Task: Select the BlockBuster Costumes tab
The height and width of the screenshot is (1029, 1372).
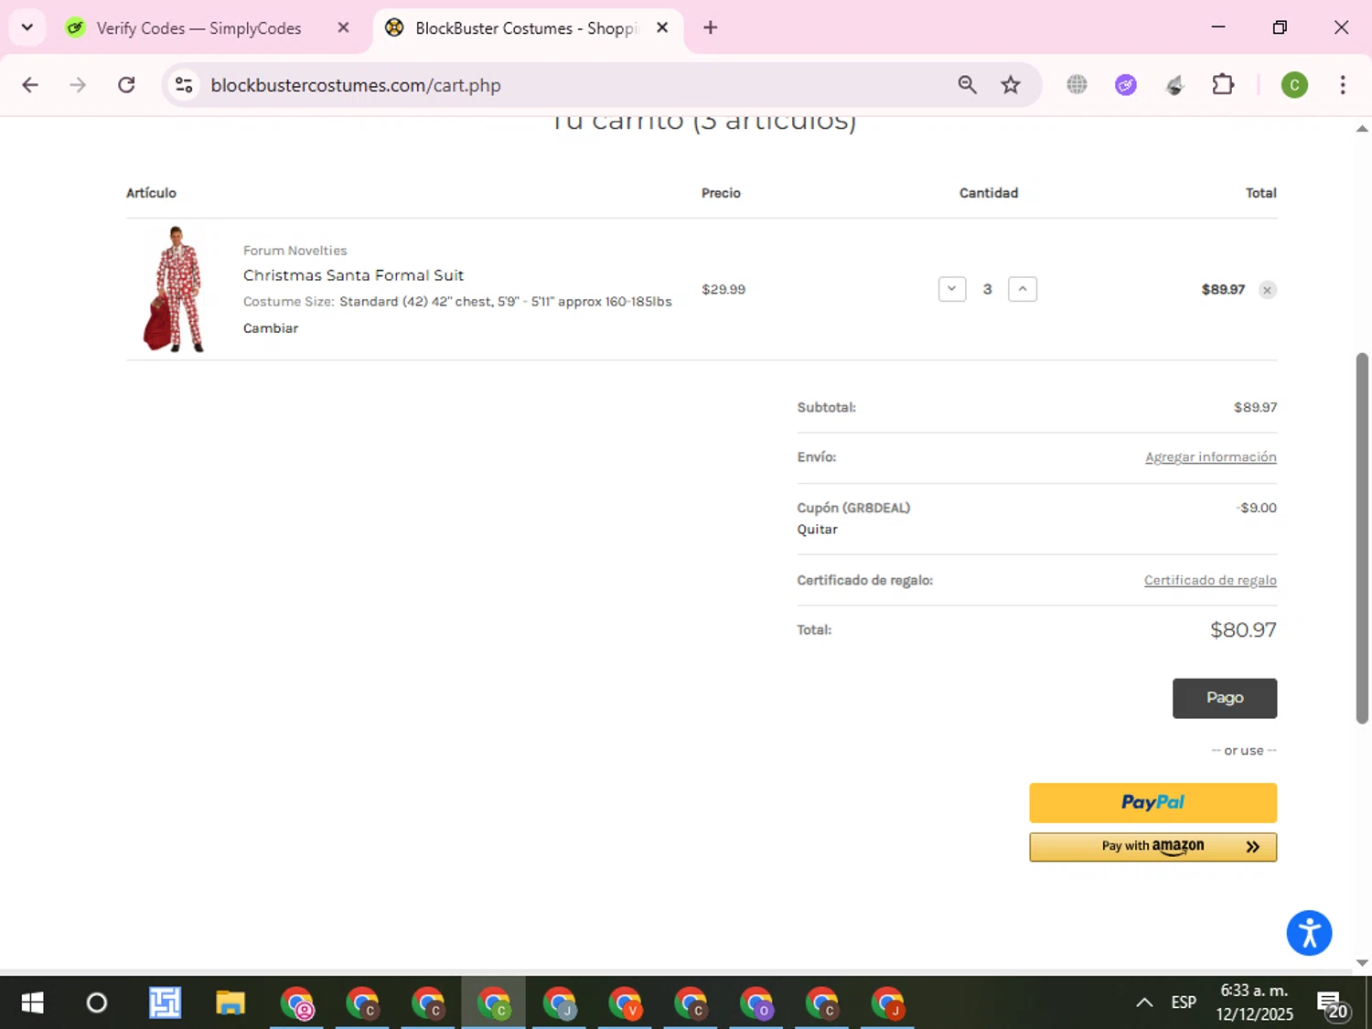Action: click(525, 28)
